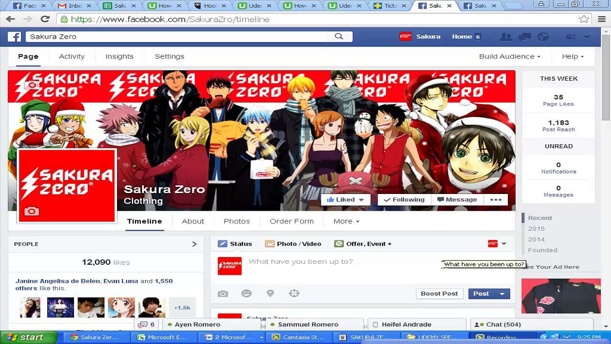Open the messages icon in top bar
Screen dimensions: 611x344
pyautogui.click(x=525, y=37)
